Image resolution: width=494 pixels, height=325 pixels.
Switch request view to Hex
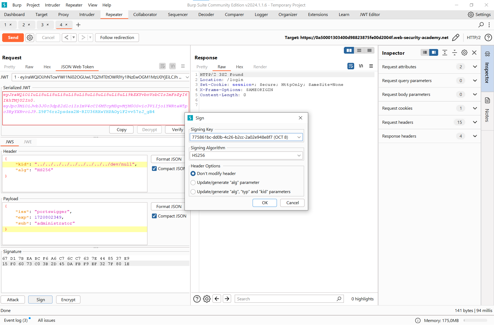(47, 67)
